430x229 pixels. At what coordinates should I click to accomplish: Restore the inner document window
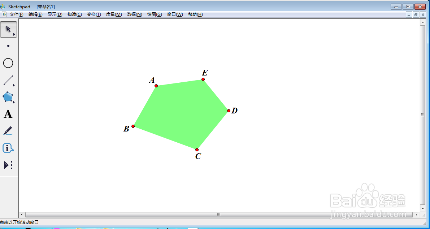pyautogui.click(x=416, y=14)
